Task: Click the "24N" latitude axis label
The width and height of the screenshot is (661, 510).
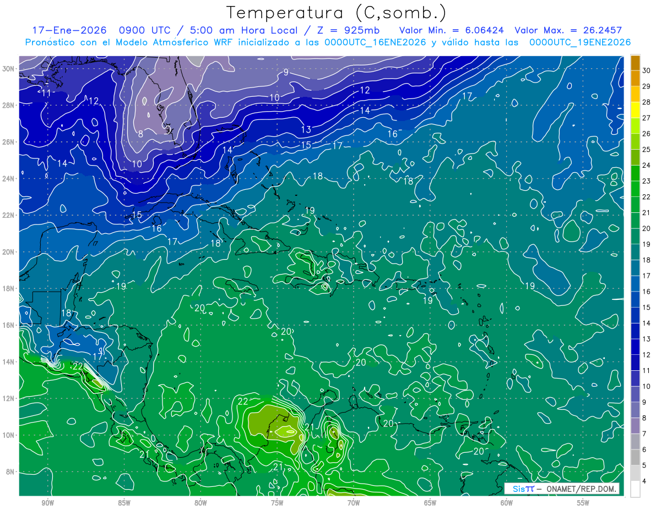Action: click(x=9, y=179)
